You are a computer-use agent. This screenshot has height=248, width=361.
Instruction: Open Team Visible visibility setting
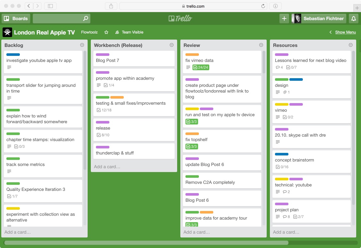129,32
